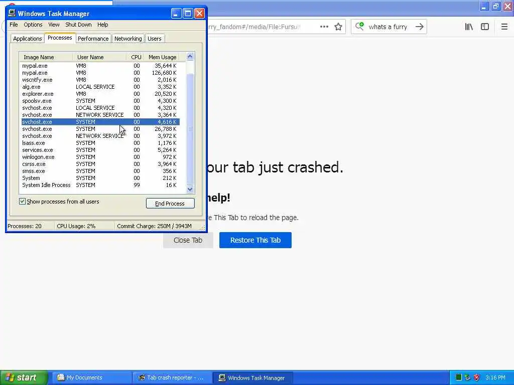Select the smss.exe process row
This screenshot has width=514, height=385.
100,171
